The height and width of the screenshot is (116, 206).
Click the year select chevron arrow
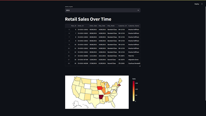[138, 10]
